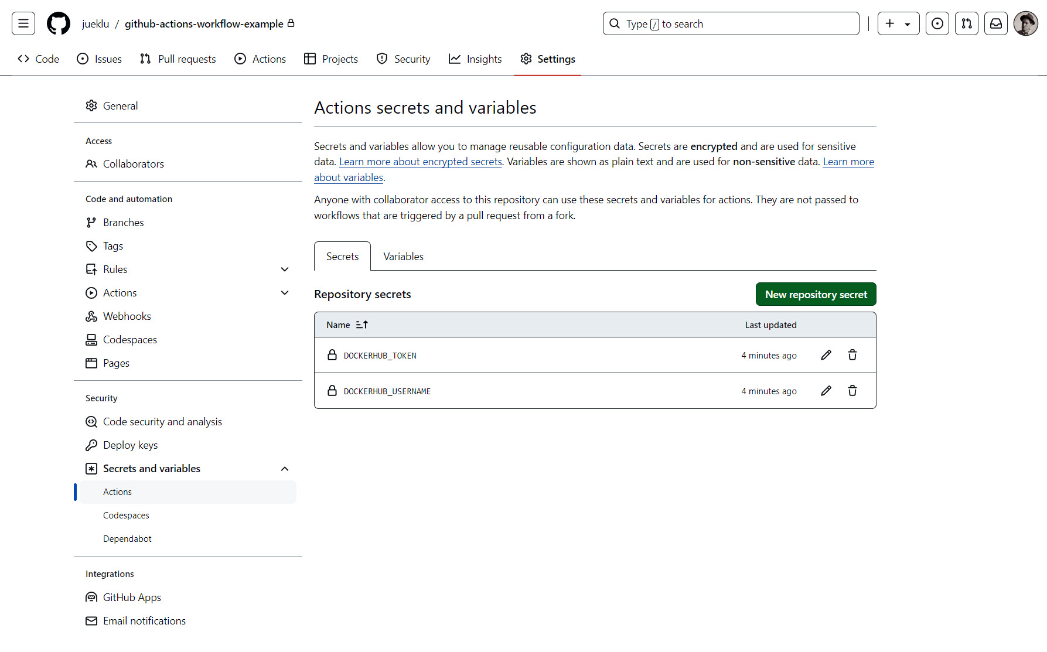
Task: Open the notifications inbox icon
Action: click(996, 23)
